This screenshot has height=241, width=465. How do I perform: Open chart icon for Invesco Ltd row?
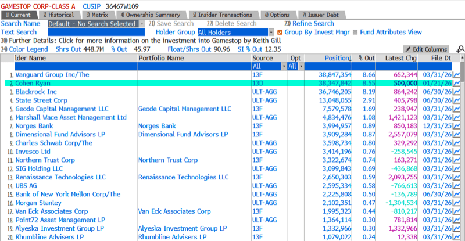(457, 152)
